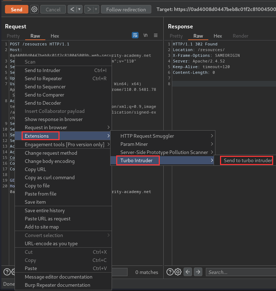Image resolution: width=276 pixels, height=291 pixels.
Task: Click request line POST /resources HTTP/1.1
Action: (x=39, y=44)
